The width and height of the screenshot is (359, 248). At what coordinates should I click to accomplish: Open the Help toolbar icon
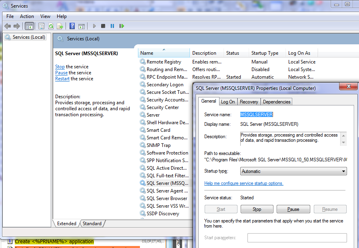[x=72, y=26]
